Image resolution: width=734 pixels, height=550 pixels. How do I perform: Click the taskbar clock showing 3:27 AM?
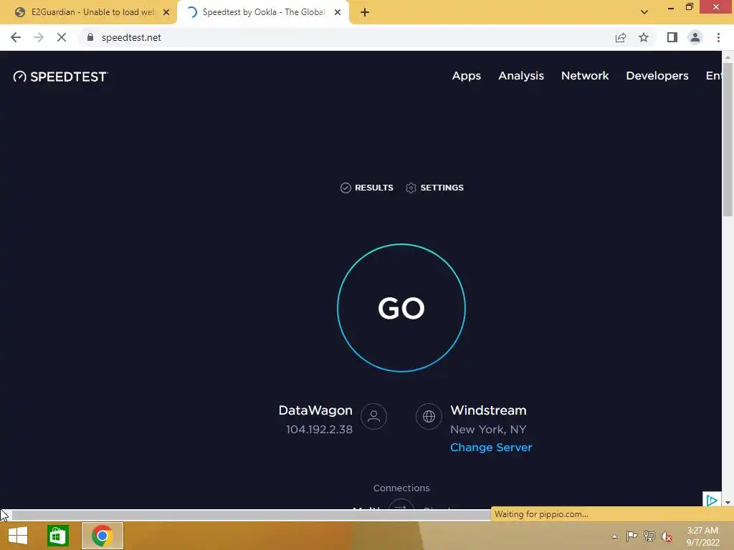(x=702, y=536)
